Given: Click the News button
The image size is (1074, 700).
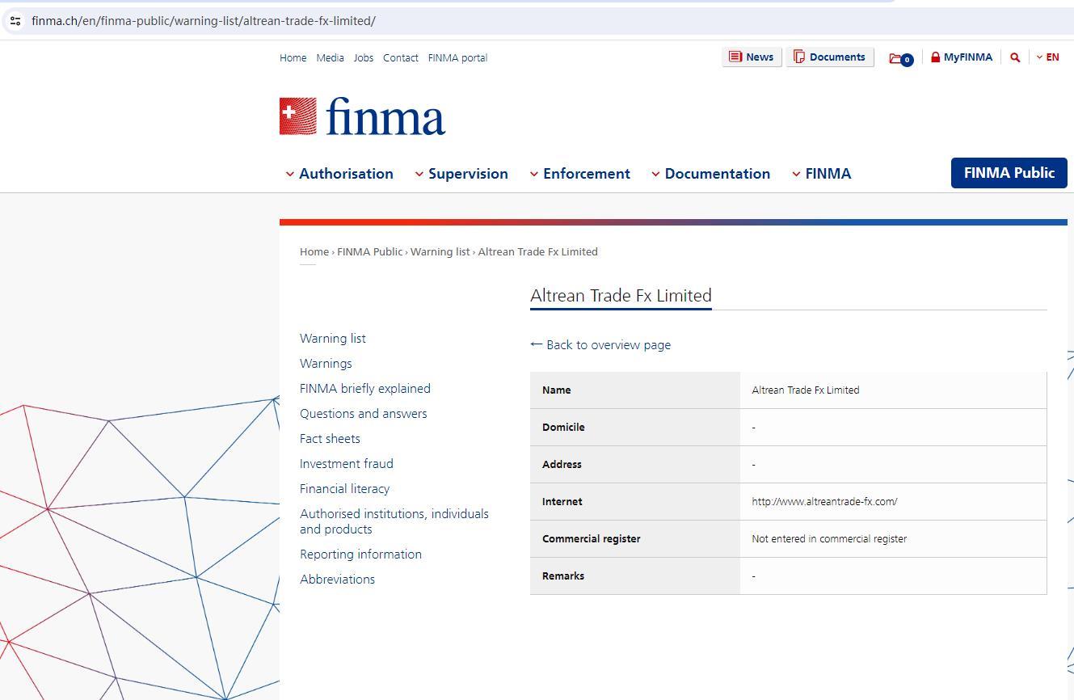Looking at the screenshot, I should pos(751,57).
